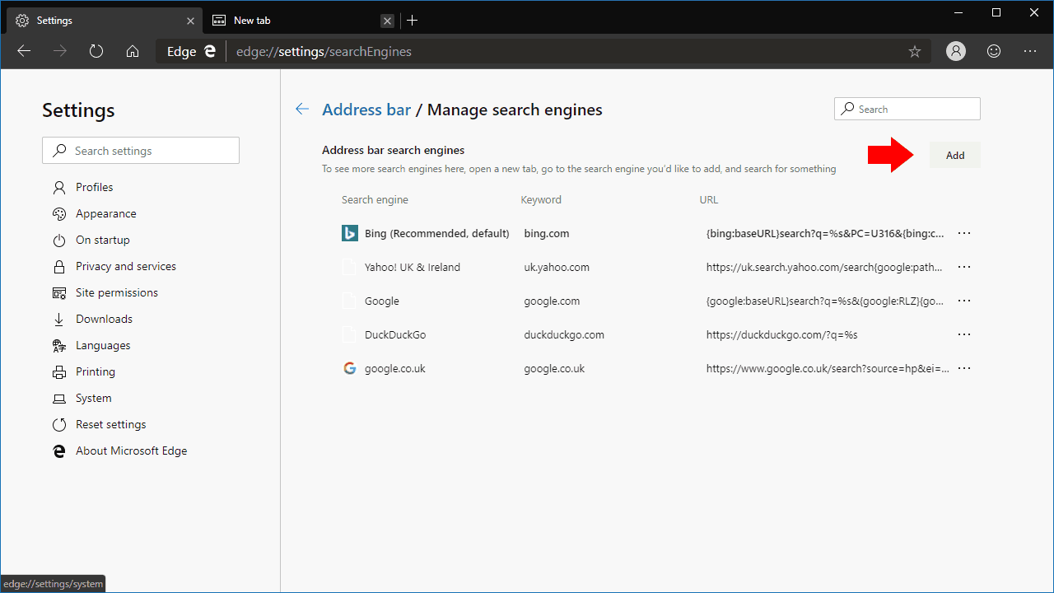Open the profile avatar menu
Screen dimensions: 1054x593
click(956, 51)
